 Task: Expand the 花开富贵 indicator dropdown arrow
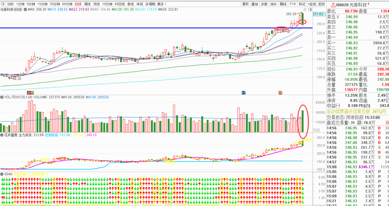click(2, 135)
